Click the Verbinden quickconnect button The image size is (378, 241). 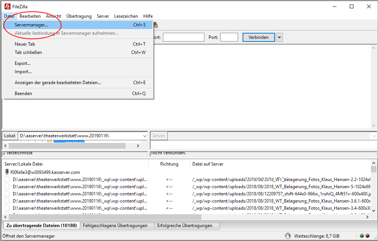(x=258, y=37)
